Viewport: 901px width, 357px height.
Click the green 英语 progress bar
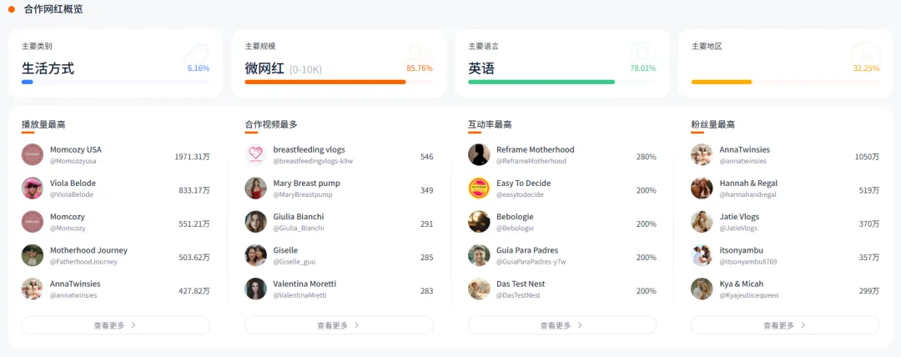click(x=541, y=82)
